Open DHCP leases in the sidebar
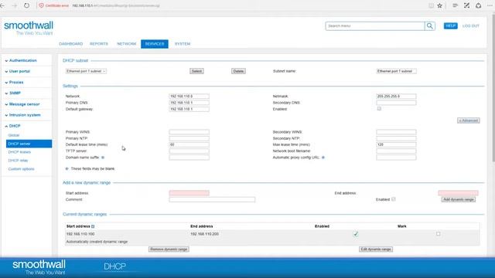This screenshot has height=278, width=495. click(x=19, y=152)
